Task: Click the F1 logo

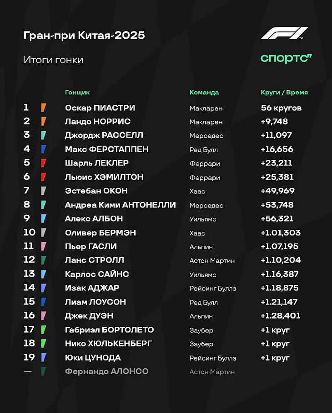Action: point(284,34)
